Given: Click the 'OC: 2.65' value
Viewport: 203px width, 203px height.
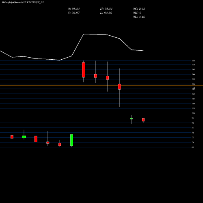Looking at the screenshot, I should click(139, 9).
